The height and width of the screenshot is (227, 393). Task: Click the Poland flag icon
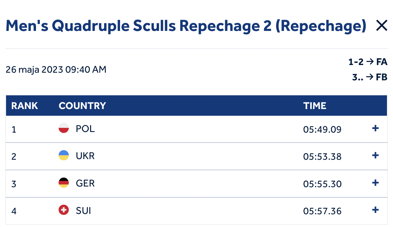tap(64, 128)
